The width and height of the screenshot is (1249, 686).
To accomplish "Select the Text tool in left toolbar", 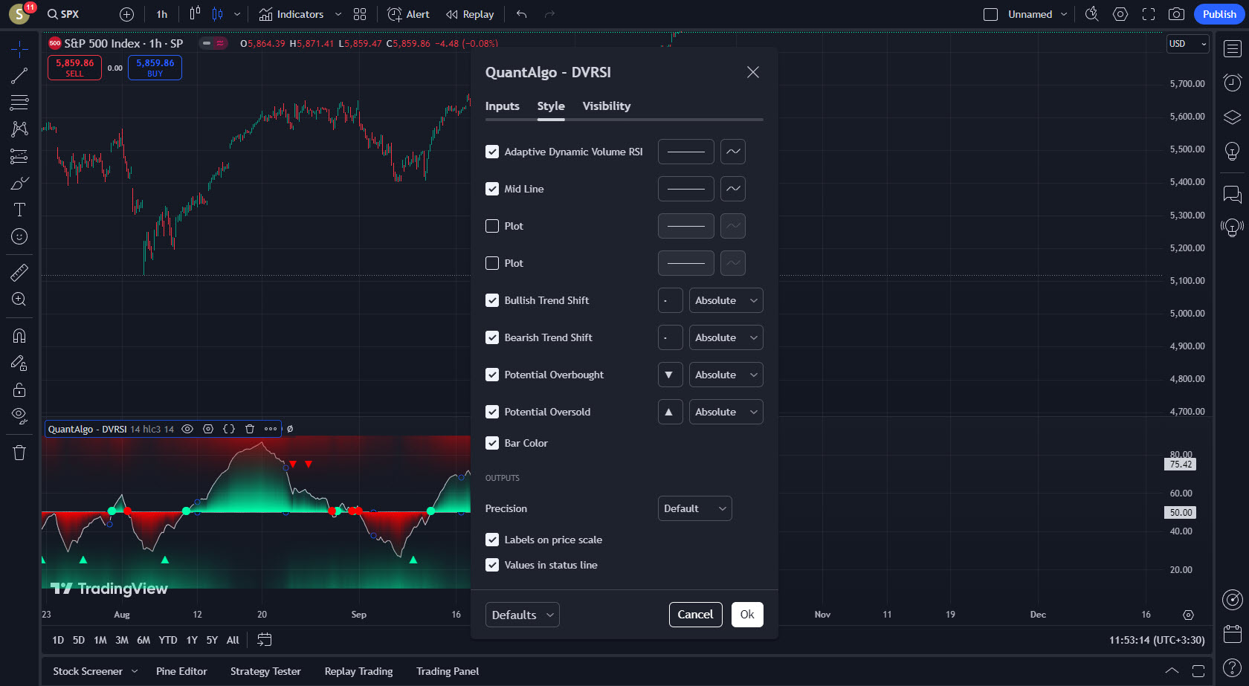I will [x=19, y=210].
